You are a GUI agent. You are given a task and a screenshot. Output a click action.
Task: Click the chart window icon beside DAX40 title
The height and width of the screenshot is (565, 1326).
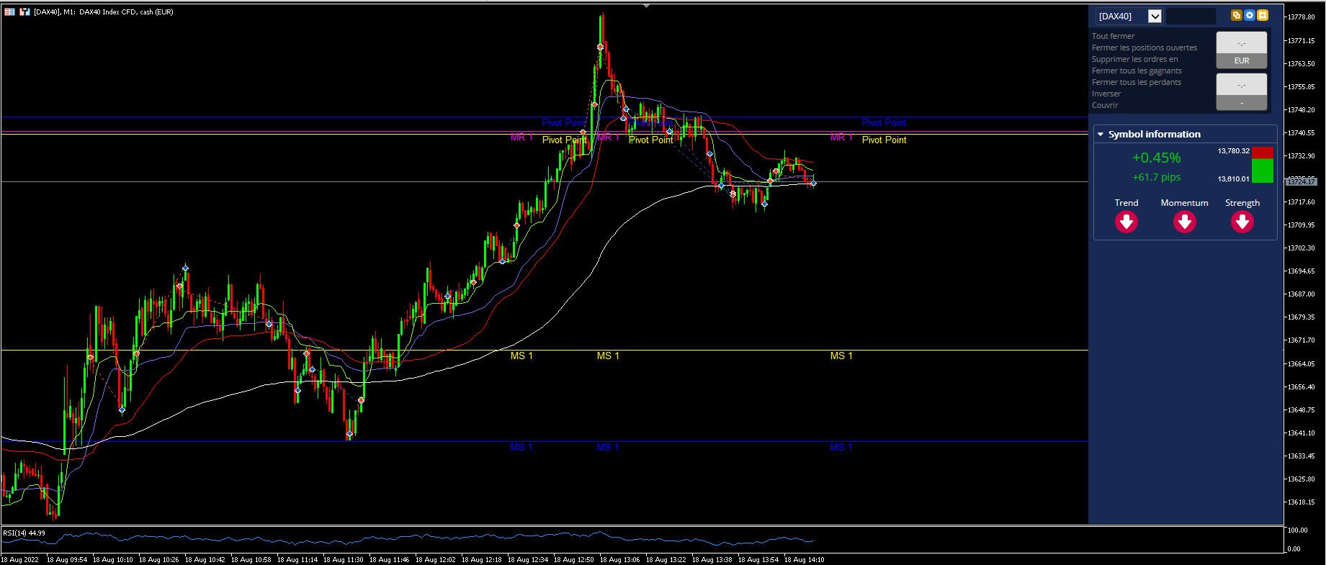24,12
